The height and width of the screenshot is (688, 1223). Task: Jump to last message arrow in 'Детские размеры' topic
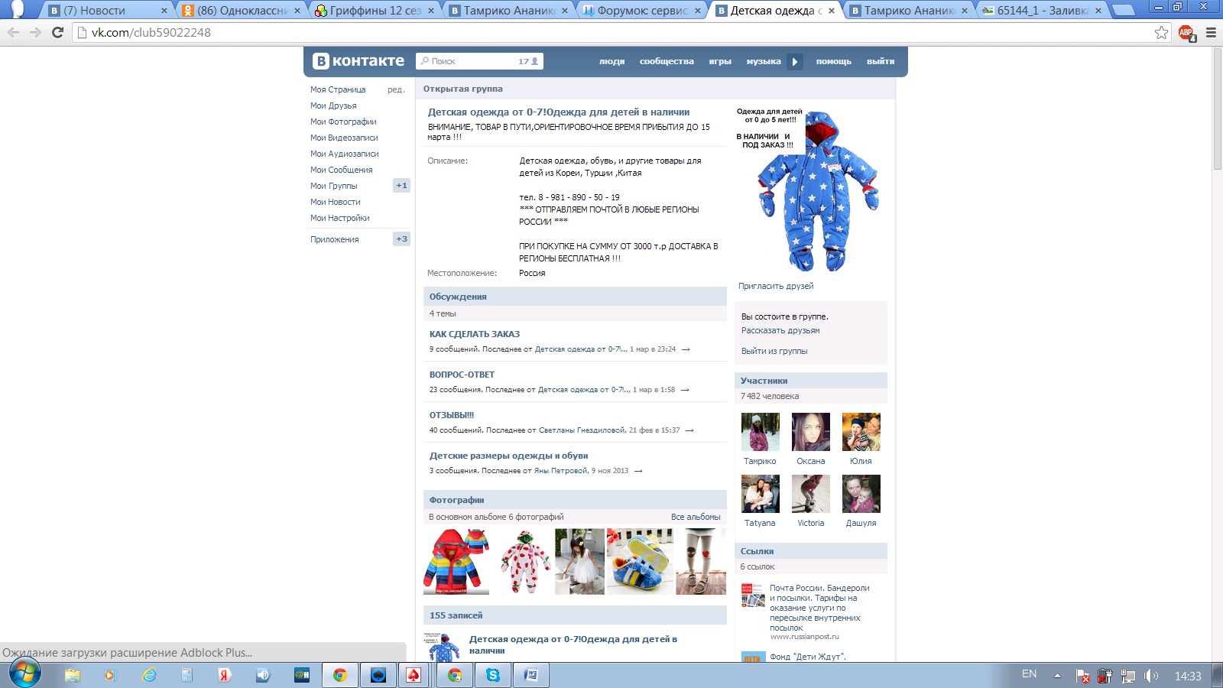tap(638, 471)
